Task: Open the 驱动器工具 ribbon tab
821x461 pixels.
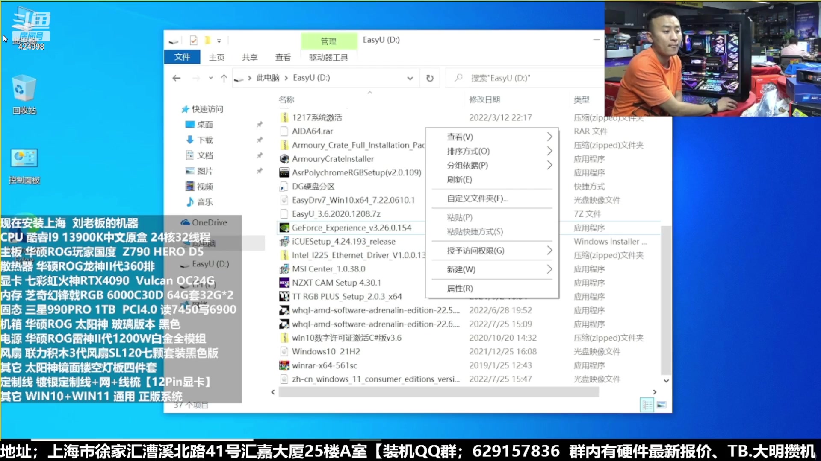Action: [x=328, y=57]
